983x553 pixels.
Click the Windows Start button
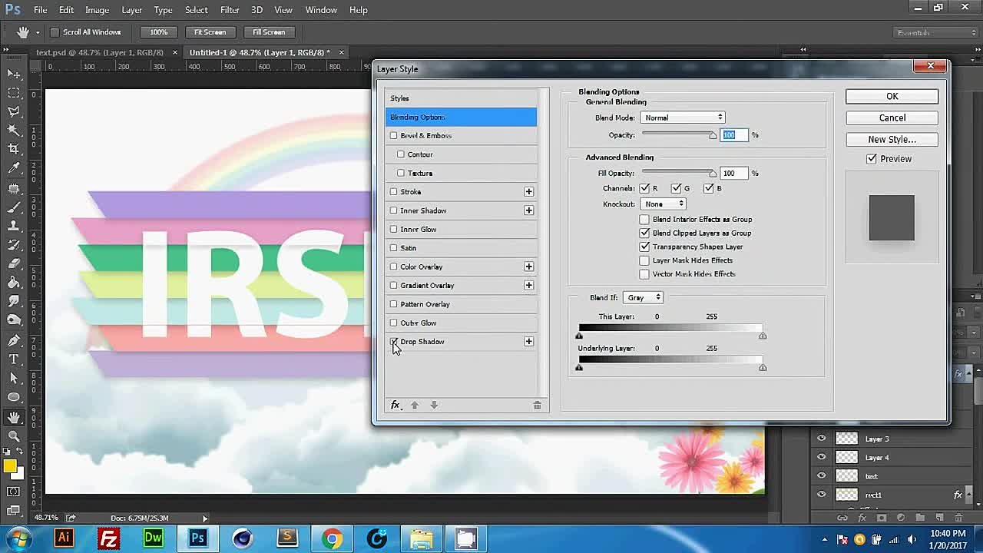18,538
